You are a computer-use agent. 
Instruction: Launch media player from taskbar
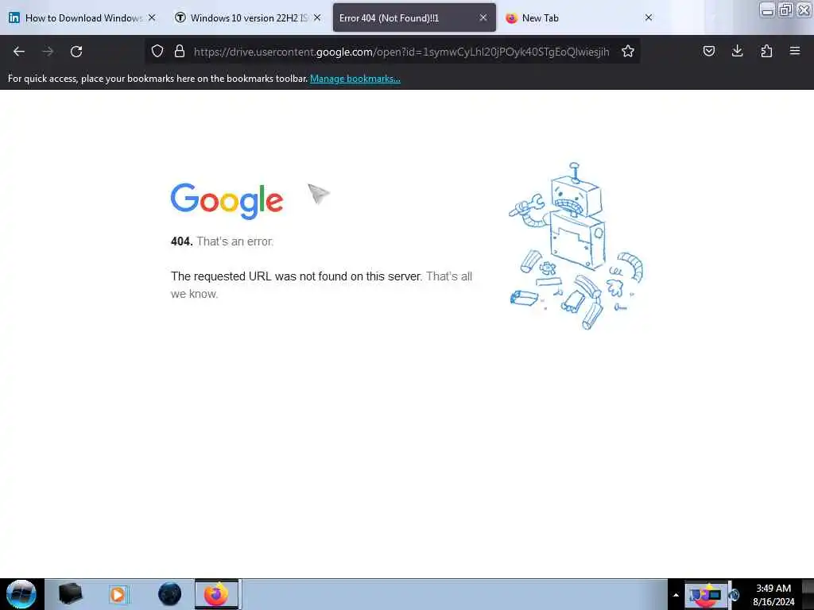tap(118, 594)
